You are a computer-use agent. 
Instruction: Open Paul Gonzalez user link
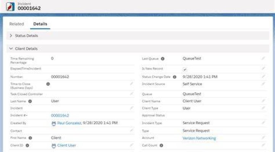pyautogui.click(x=69, y=123)
